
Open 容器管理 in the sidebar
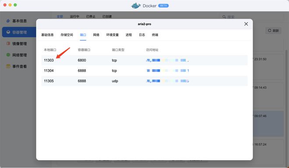pyautogui.click(x=19, y=32)
